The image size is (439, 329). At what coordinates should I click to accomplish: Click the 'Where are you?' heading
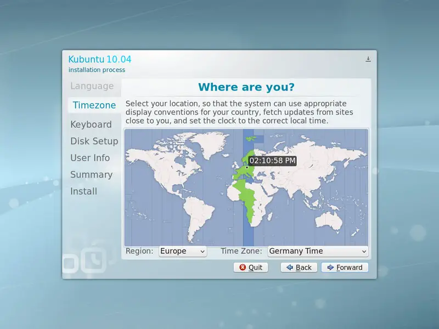pyautogui.click(x=246, y=87)
